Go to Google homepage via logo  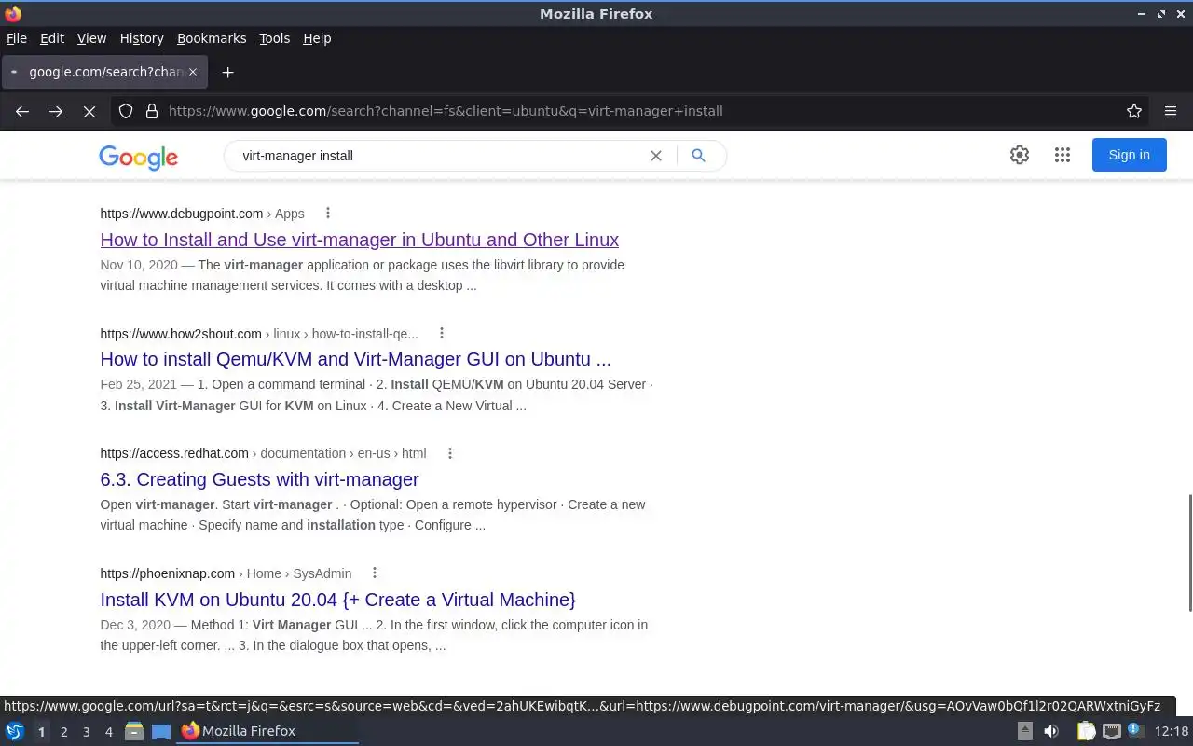[x=138, y=157]
